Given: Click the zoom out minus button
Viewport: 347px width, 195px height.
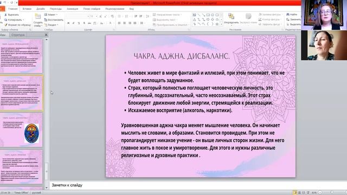Looking at the screenshot, I should pyautogui.click(x=320, y=193).
